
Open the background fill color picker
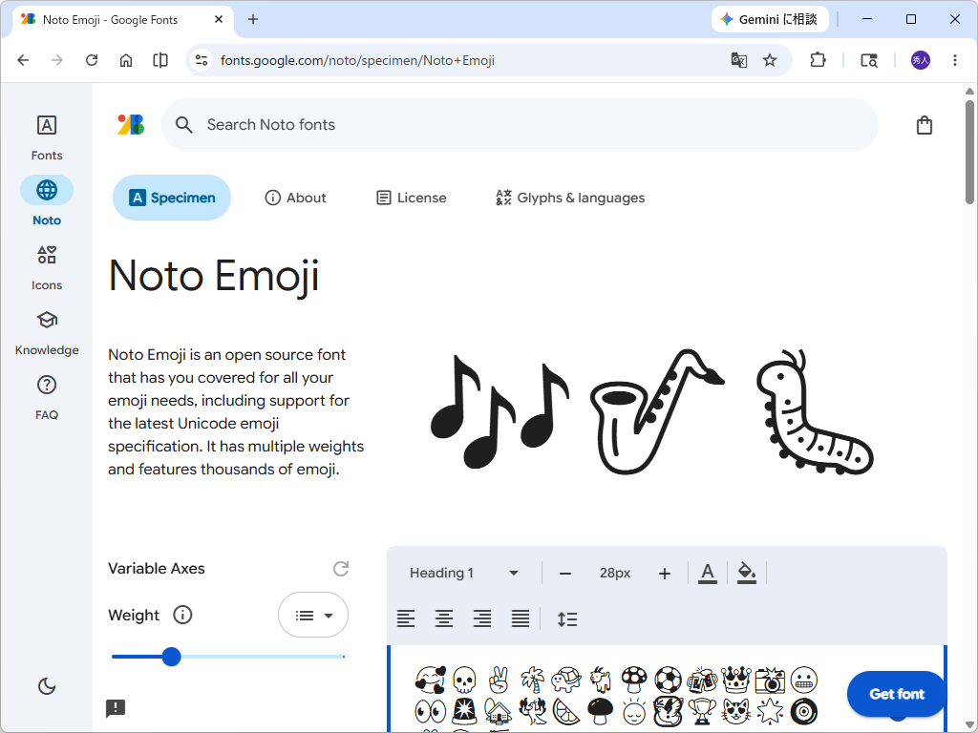pyautogui.click(x=746, y=573)
